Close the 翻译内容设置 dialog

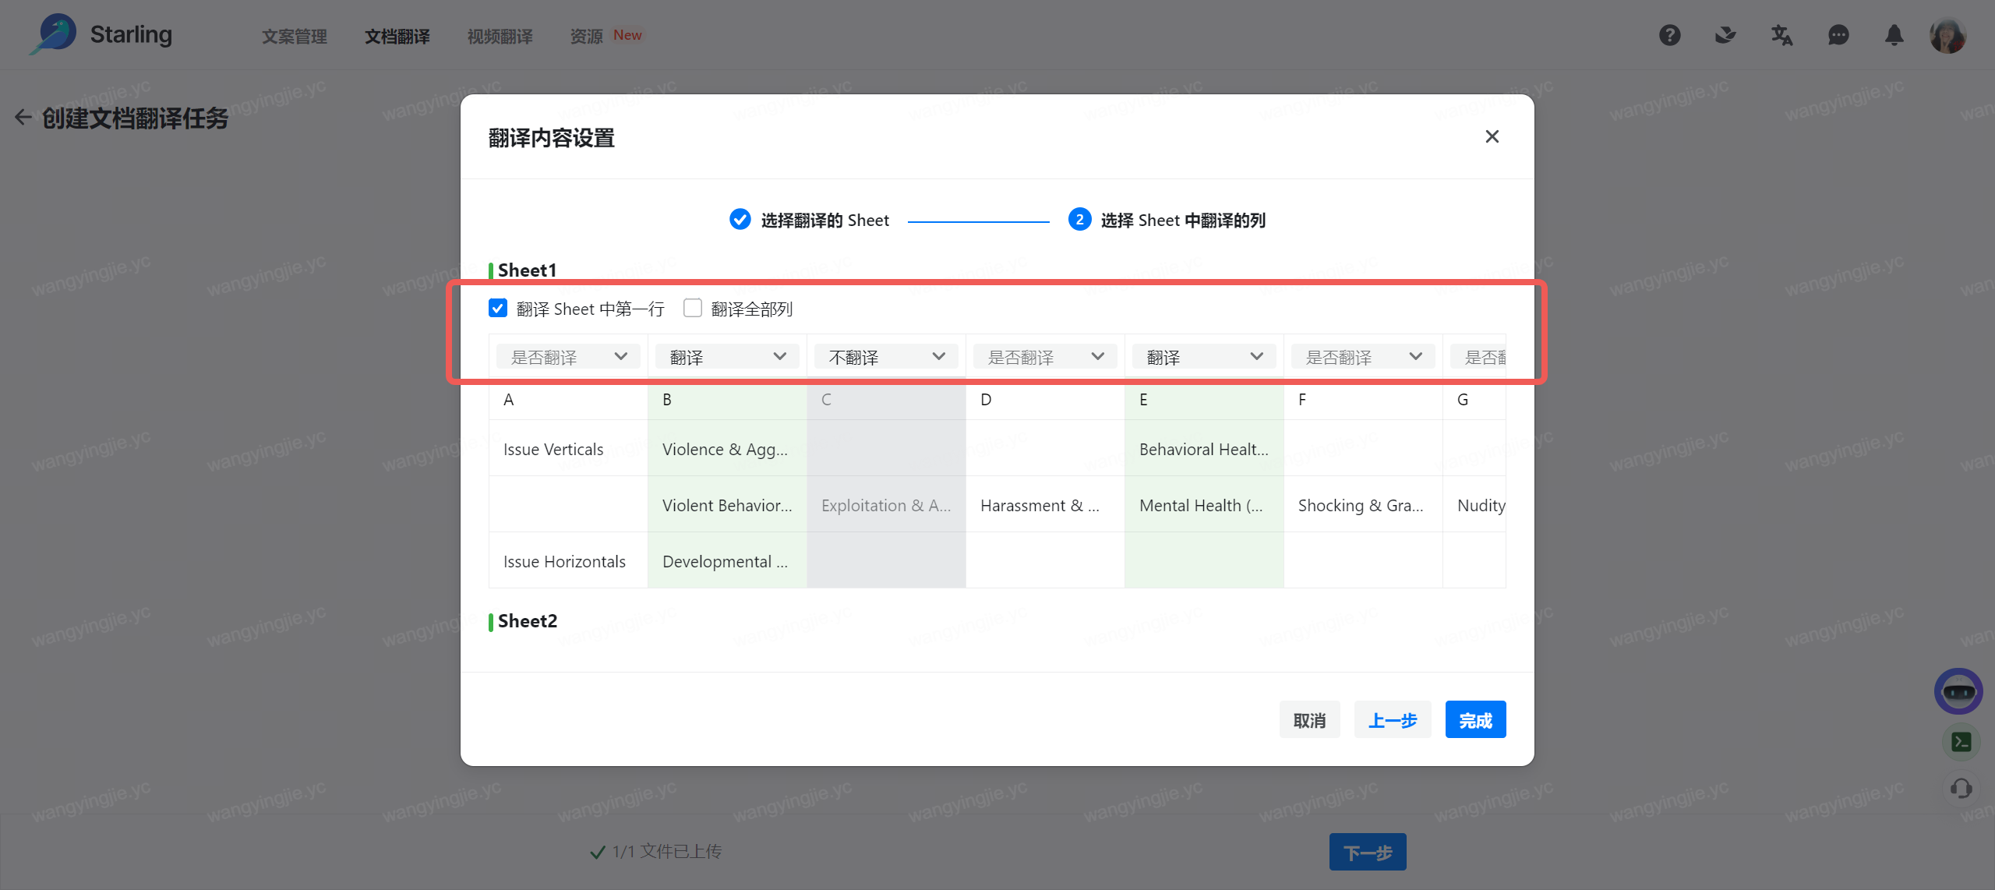1492,136
